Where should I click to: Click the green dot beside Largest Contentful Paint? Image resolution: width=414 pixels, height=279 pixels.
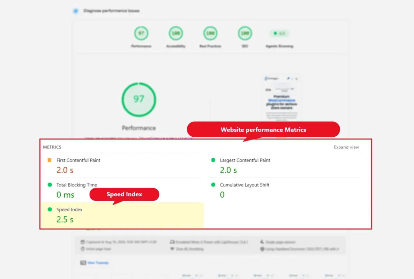tap(213, 160)
